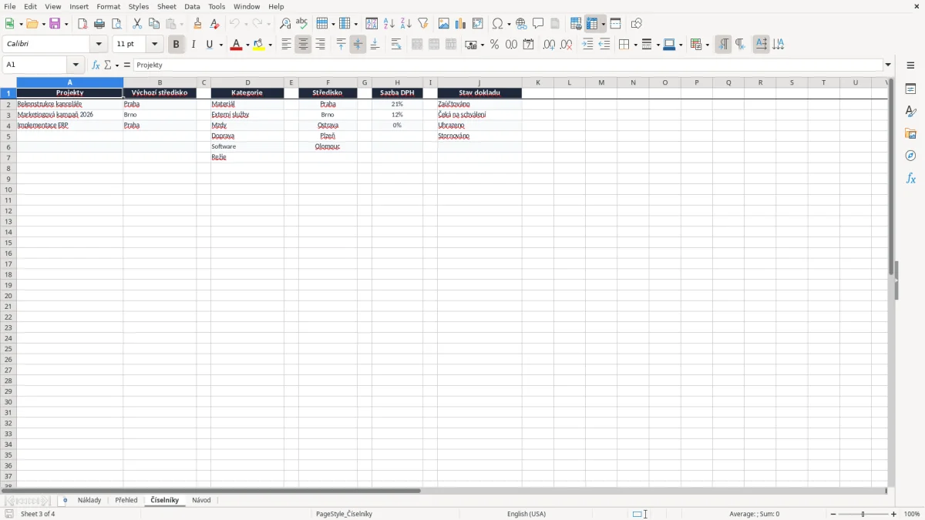Viewport: 925px width, 520px height.
Task: Print the document using the printer icon
Action: coord(99,24)
